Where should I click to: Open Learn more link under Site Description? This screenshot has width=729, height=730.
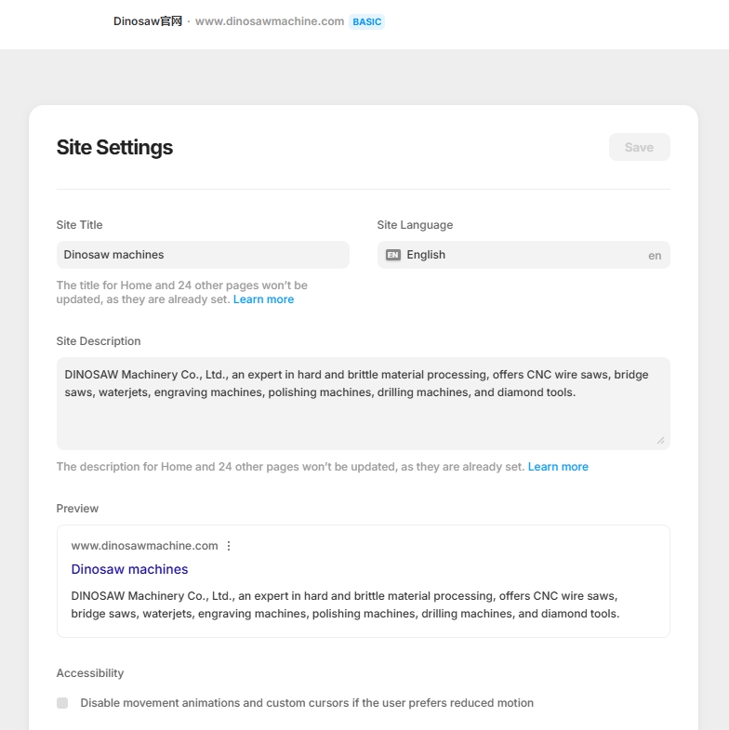[x=558, y=467]
